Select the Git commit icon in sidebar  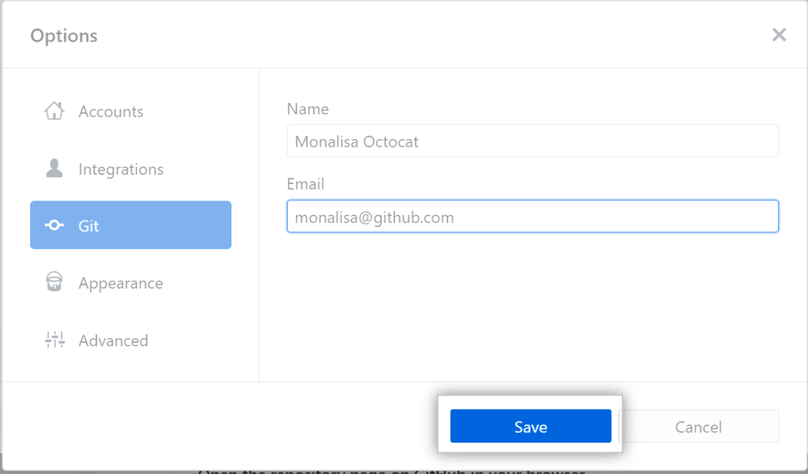54,225
